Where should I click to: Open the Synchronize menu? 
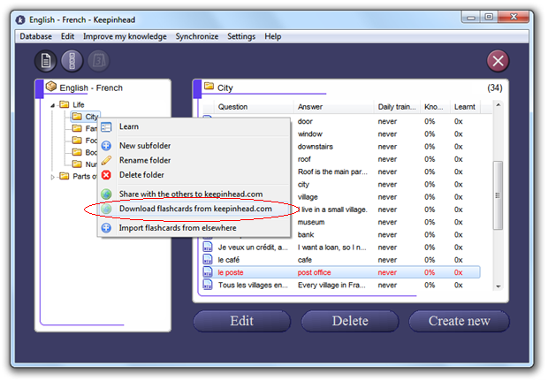pos(197,36)
